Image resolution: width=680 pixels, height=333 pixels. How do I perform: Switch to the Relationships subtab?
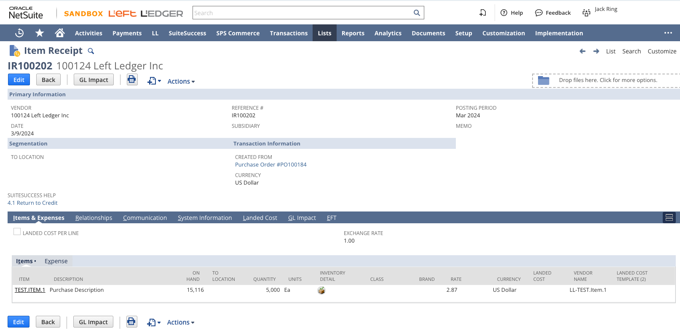pyautogui.click(x=94, y=217)
